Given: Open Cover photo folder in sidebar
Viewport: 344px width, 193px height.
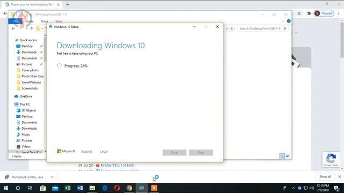Looking at the screenshot, I should tap(30, 70).
